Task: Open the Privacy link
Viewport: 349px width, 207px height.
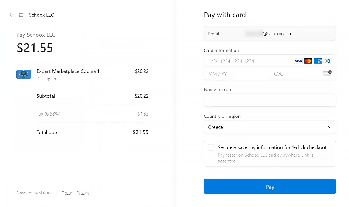Action: 83,193
